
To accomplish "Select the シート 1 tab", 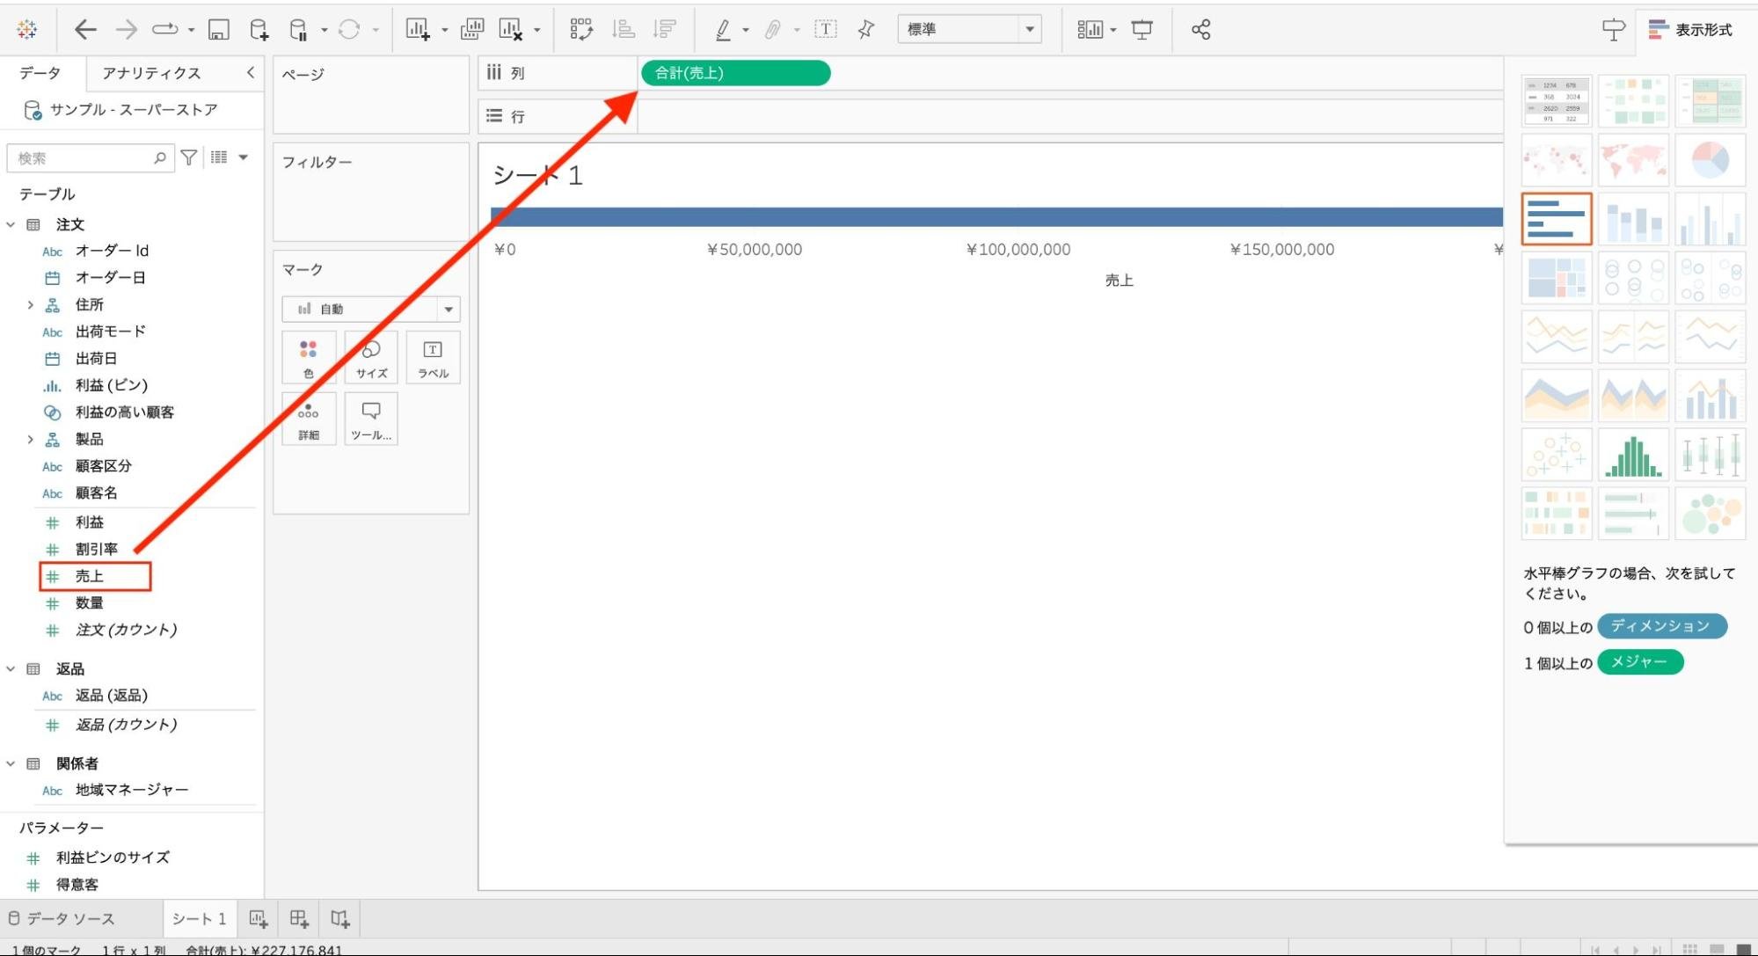I will point(199,918).
